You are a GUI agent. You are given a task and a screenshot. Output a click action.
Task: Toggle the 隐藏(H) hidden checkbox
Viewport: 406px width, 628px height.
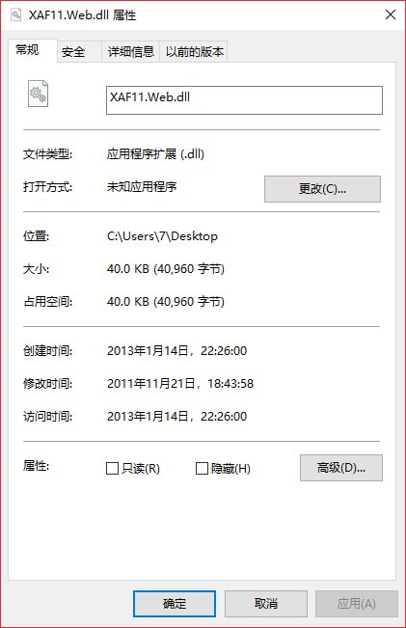pyautogui.click(x=202, y=468)
